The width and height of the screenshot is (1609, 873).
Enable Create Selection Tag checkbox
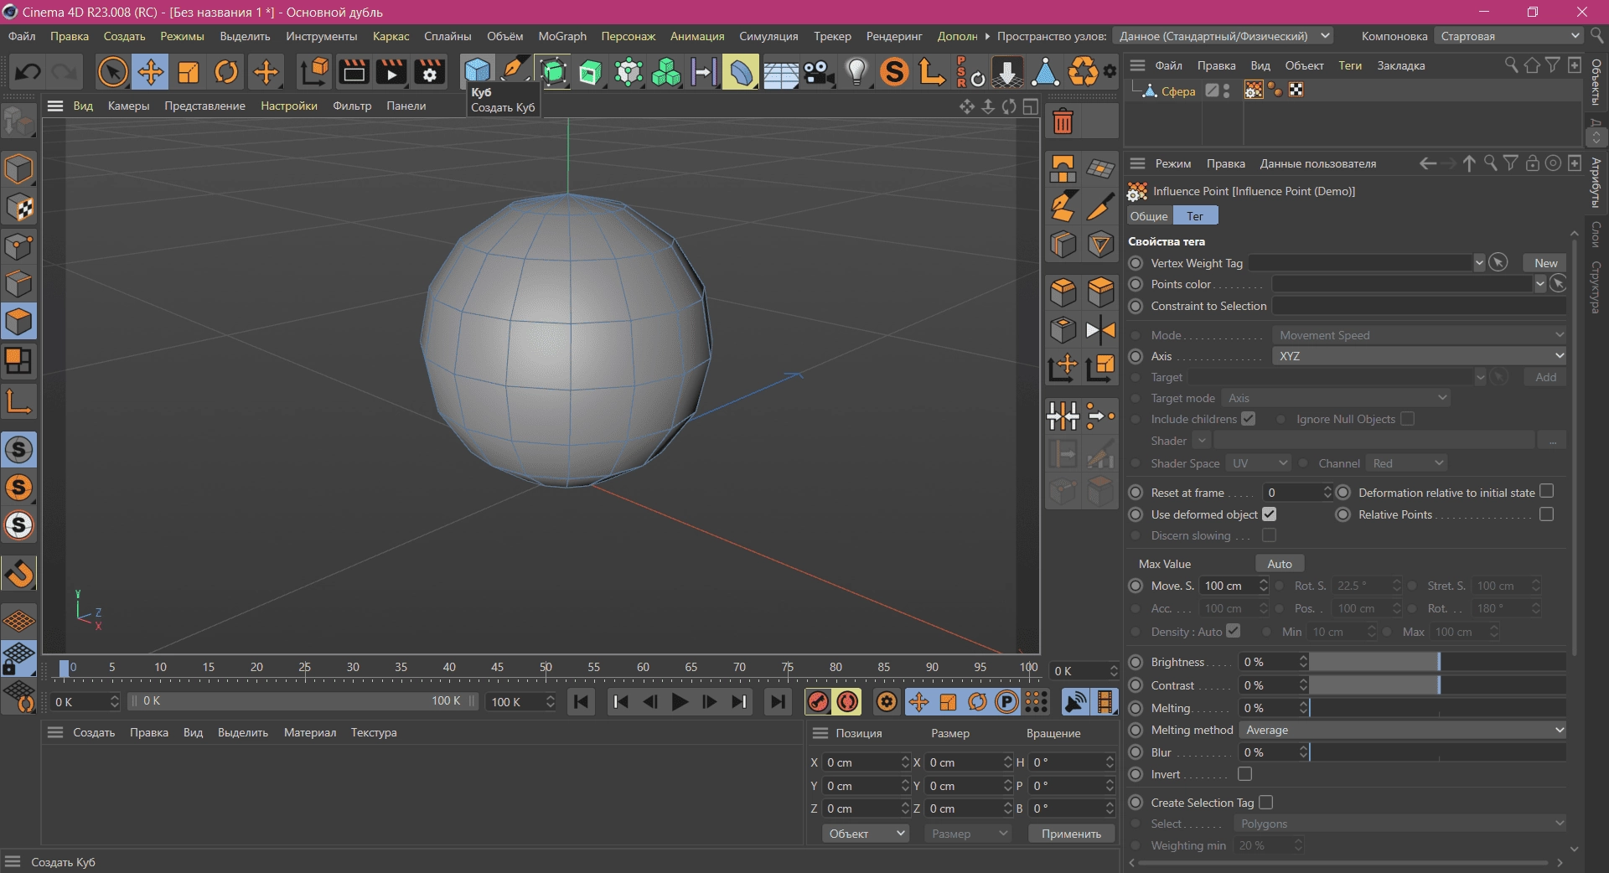click(1266, 803)
